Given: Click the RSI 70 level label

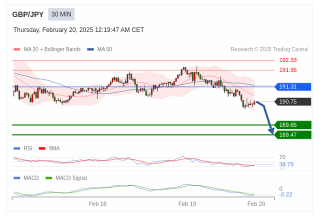Looking at the screenshot, I should click(282, 157).
